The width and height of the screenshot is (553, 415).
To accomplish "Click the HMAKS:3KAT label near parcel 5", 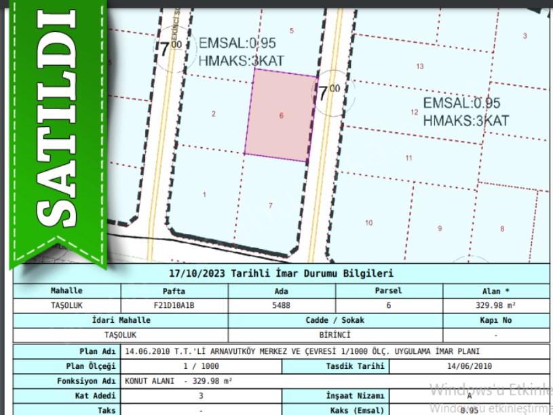I will pyautogui.click(x=241, y=60).
